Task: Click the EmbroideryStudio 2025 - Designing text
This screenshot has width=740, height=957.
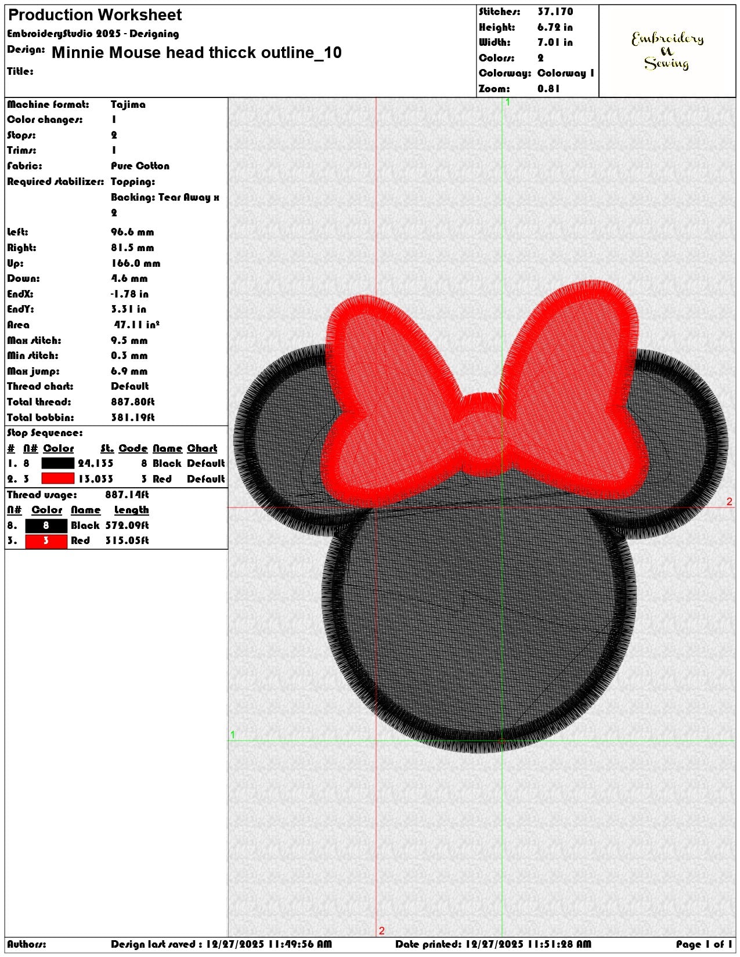Action: pyautogui.click(x=93, y=34)
